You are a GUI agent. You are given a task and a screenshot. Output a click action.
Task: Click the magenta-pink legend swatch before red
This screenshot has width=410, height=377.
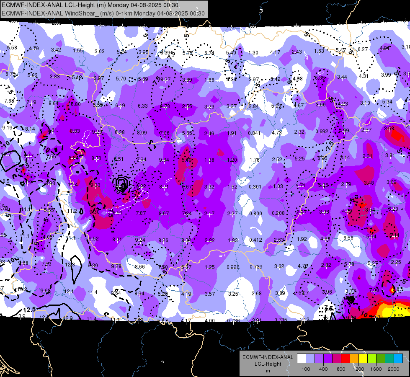point(337,359)
